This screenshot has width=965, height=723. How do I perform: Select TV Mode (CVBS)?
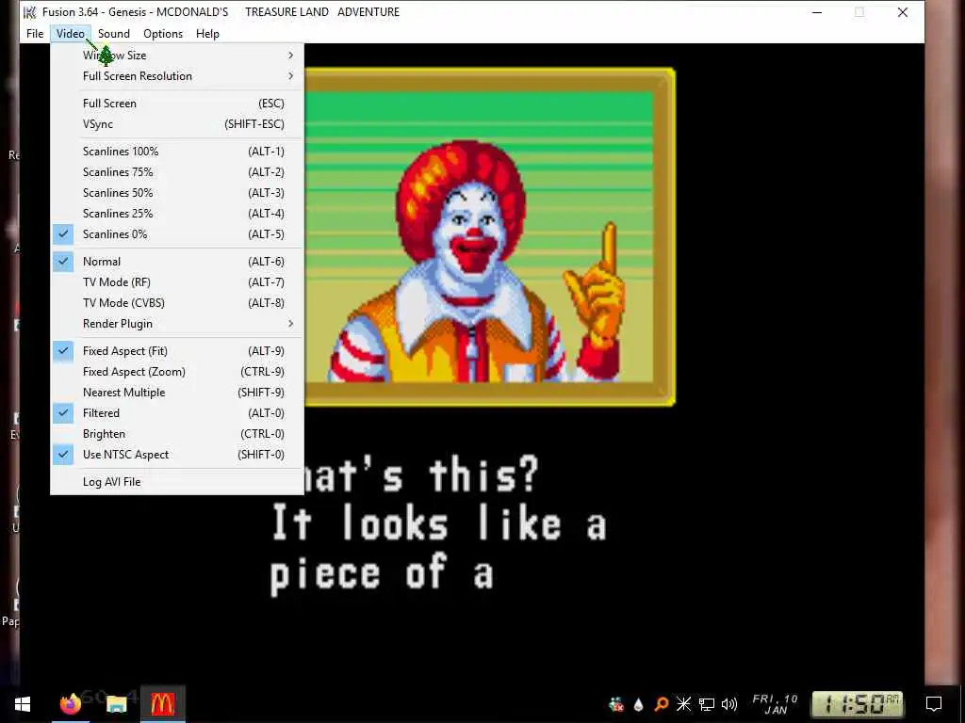pos(177,303)
